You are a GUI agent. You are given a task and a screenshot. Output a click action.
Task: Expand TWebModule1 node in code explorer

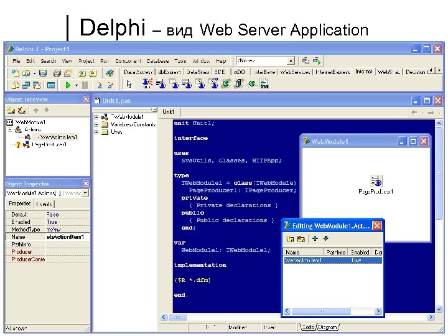pyautogui.click(x=96, y=117)
